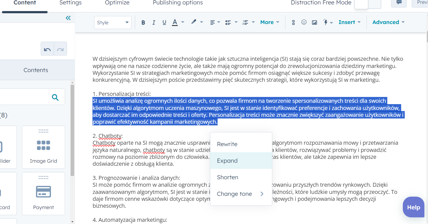Expand the bulleted list options arrow
This screenshot has width=428, height=224.
[236, 22]
